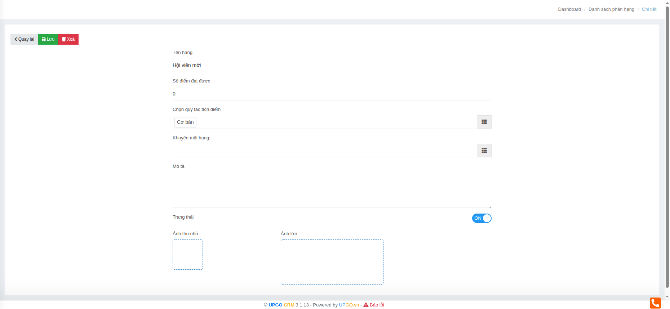Click the red warning Báo lỗi icon
Screen dimensions: 670x309
pyautogui.click(x=366, y=305)
